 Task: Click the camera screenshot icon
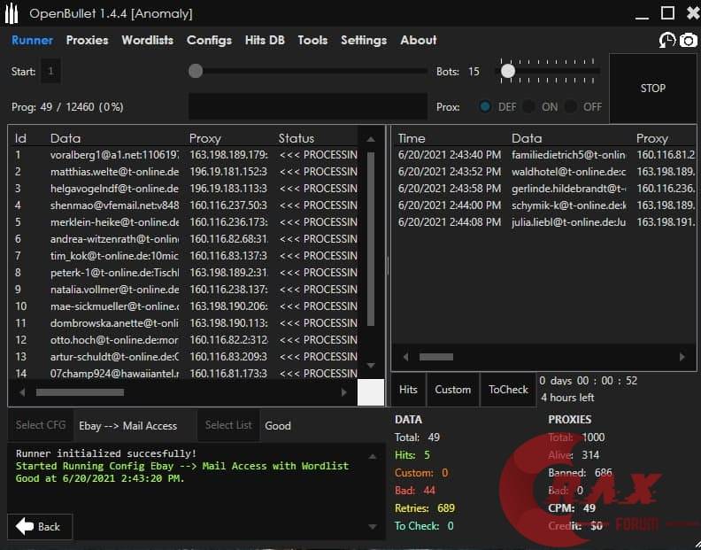point(688,41)
